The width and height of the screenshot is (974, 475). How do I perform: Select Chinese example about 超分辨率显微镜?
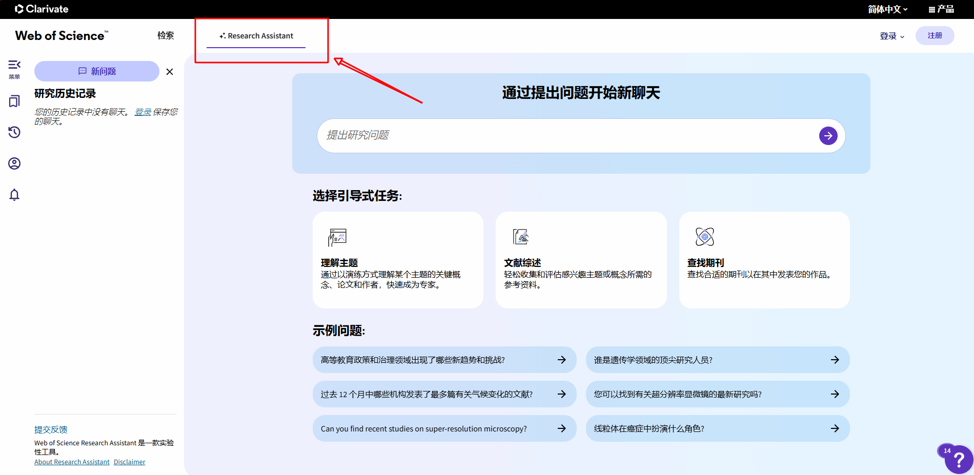point(718,394)
